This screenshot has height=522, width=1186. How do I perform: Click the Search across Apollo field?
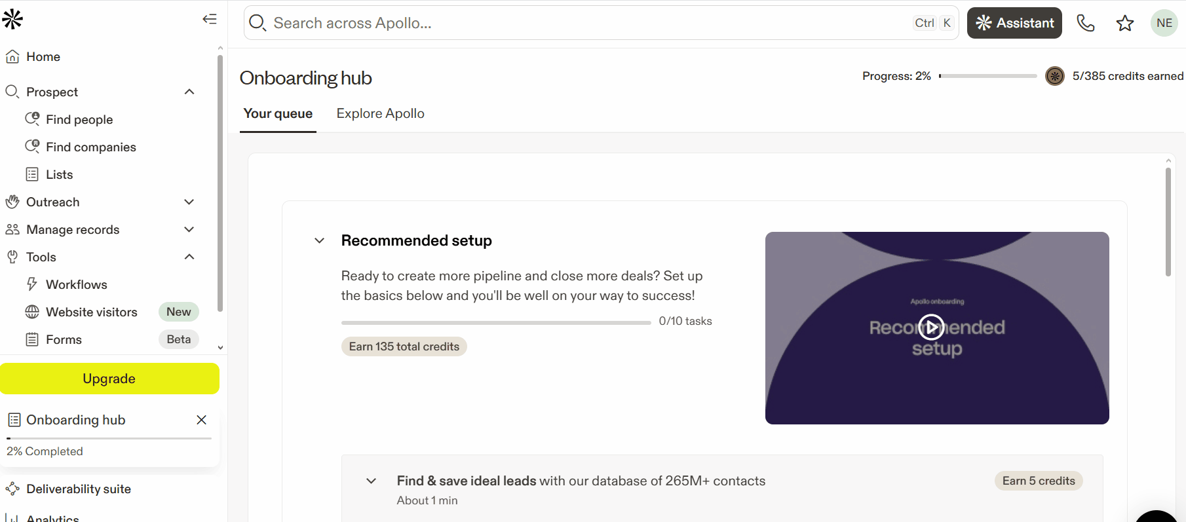click(577, 24)
